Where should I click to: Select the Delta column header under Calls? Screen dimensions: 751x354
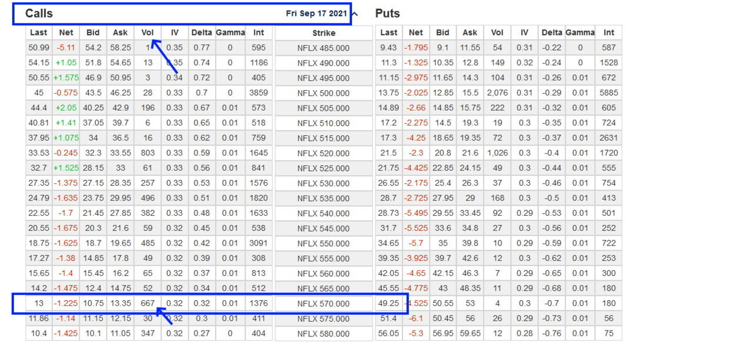pyautogui.click(x=202, y=33)
